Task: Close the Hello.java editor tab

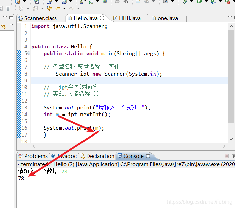Action: click(x=102, y=18)
